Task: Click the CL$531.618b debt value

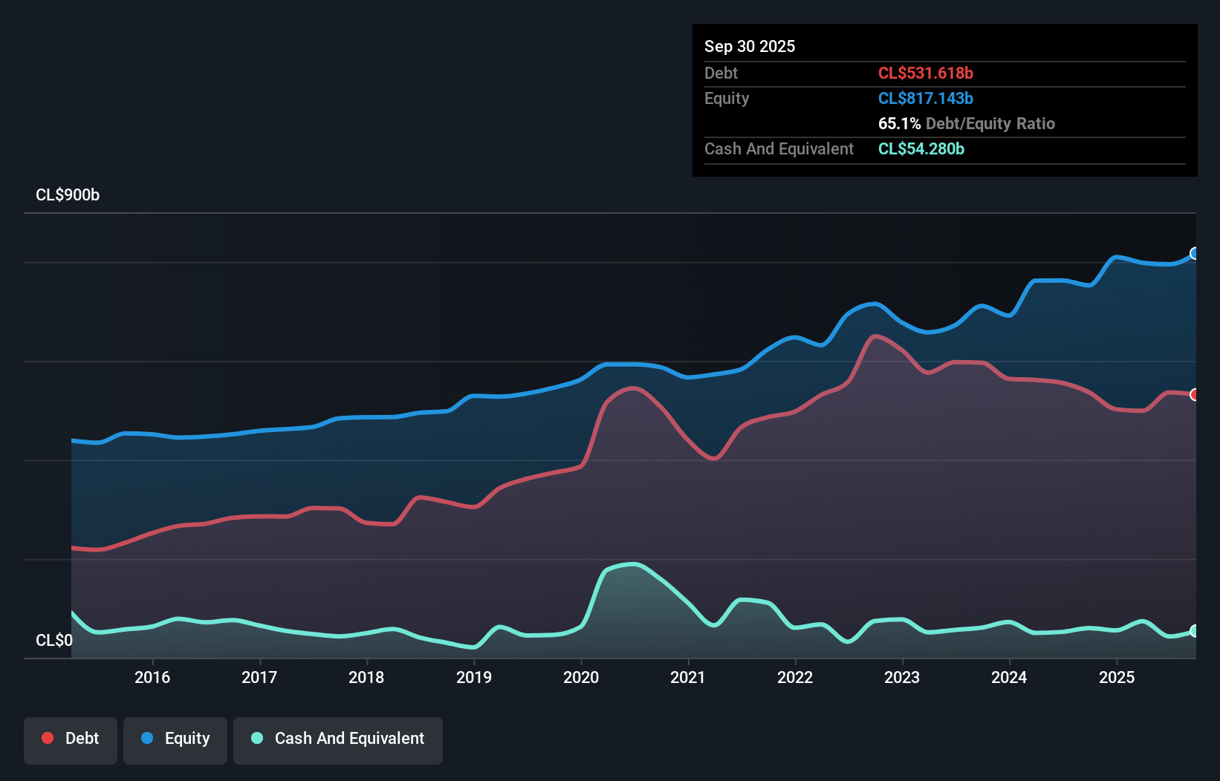Action: click(926, 73)
